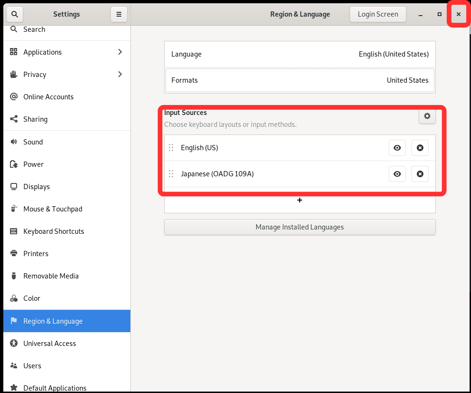Click the plus icon to add input source
The width and height of the screenshot is (471, 393).
[x=300, y=201]
